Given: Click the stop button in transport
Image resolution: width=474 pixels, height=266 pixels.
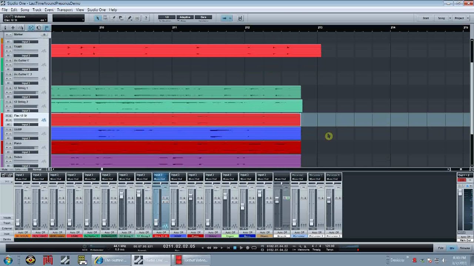Looking at the screenshot, I should click(x=234, y=248).
